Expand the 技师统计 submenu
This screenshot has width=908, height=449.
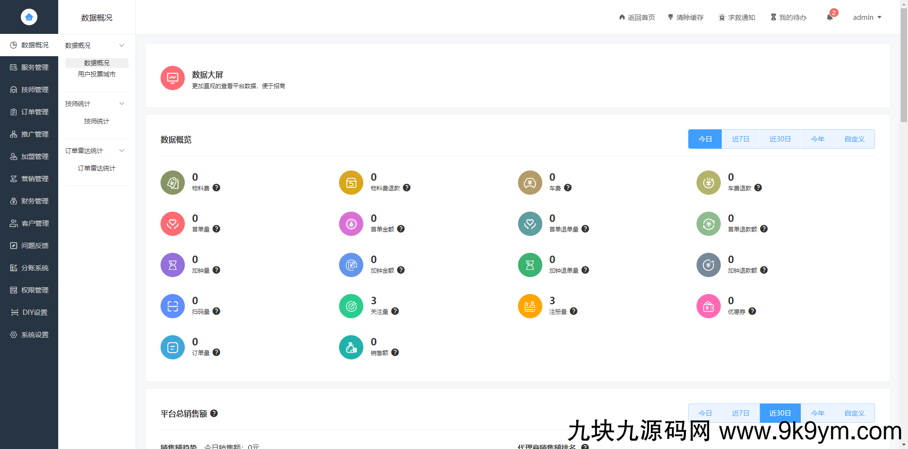(122, 103)
